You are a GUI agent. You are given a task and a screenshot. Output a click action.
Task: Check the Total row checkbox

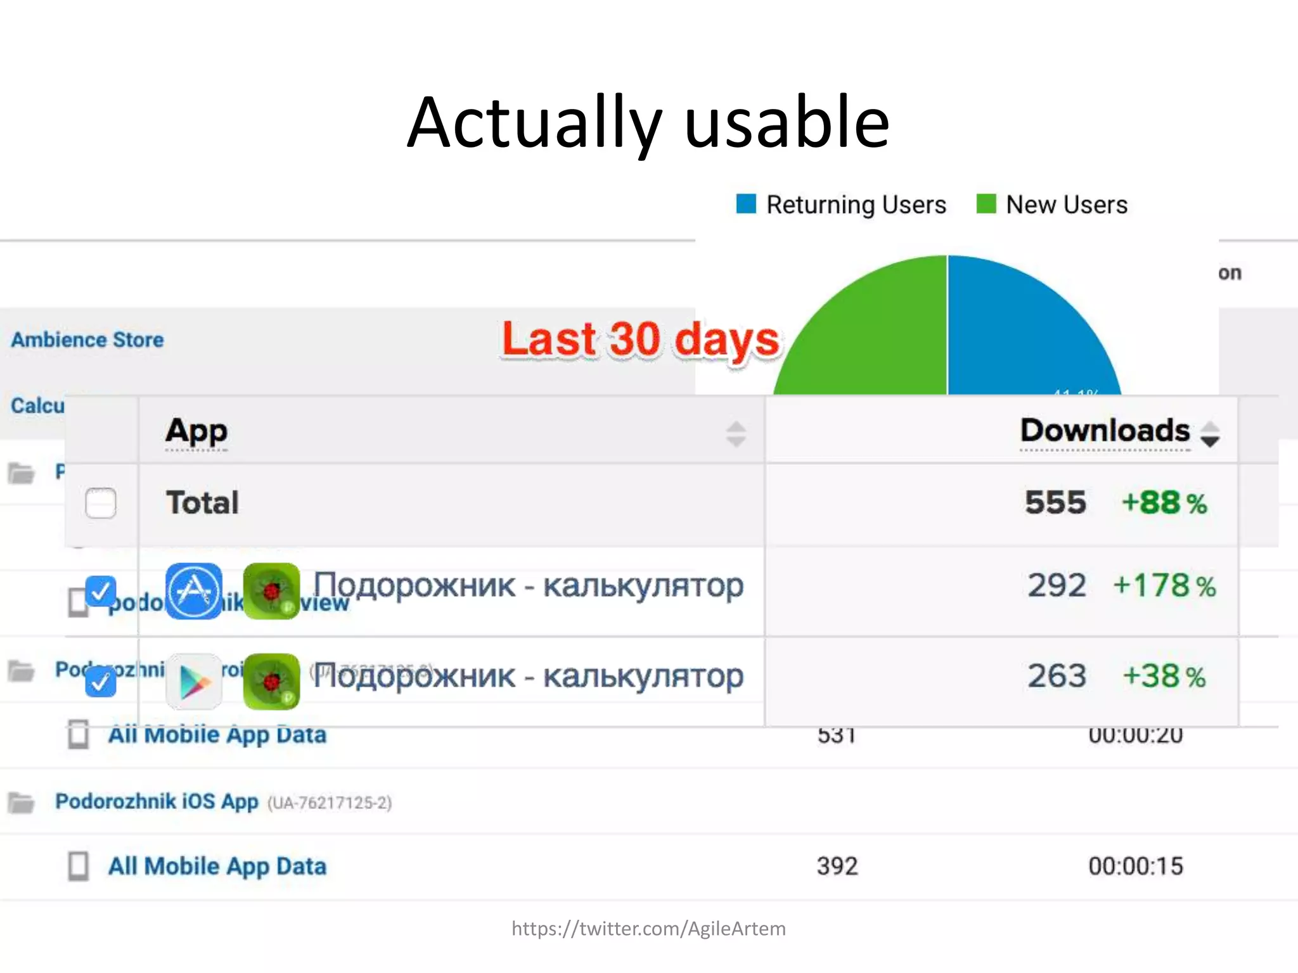coord(101,503)
